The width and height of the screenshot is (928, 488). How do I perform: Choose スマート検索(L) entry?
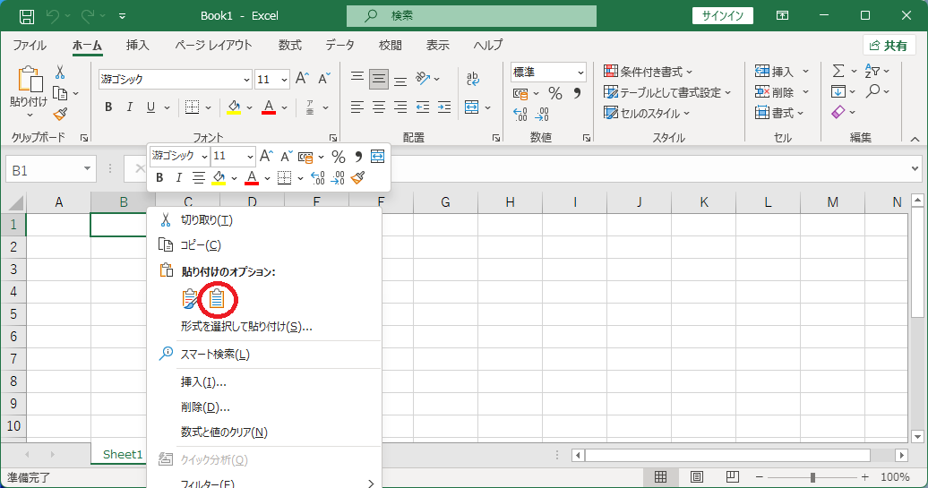tap(264, 355)
